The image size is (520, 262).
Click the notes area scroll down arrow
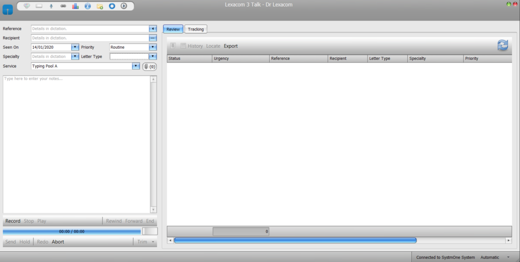point(153,210)
